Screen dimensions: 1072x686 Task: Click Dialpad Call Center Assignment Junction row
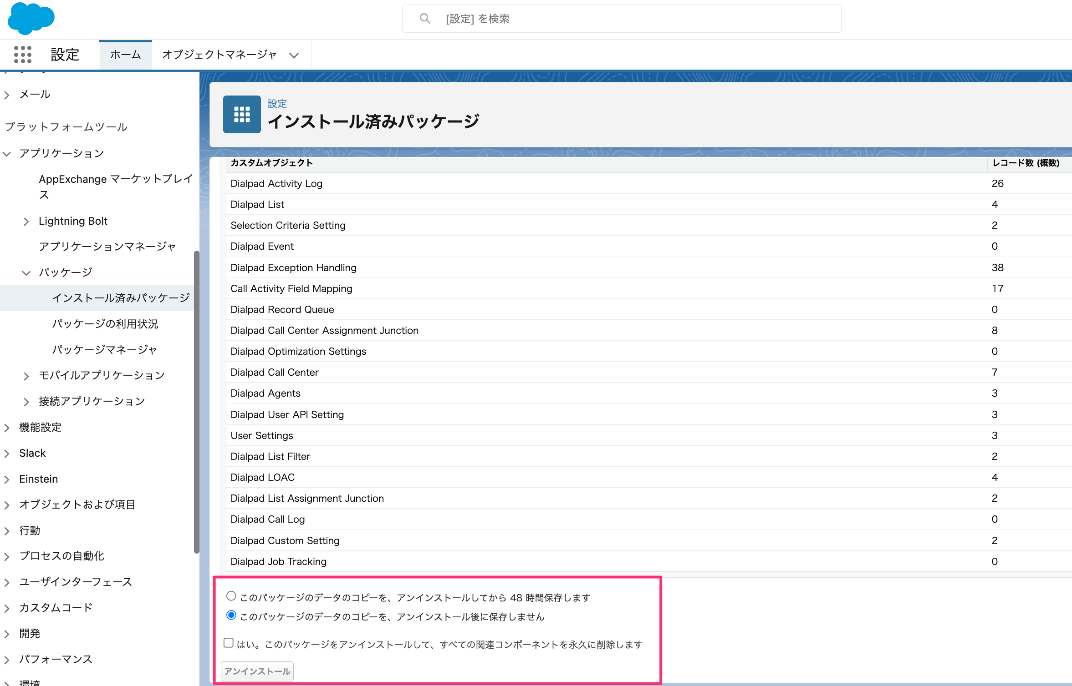(x=648, y=330)
